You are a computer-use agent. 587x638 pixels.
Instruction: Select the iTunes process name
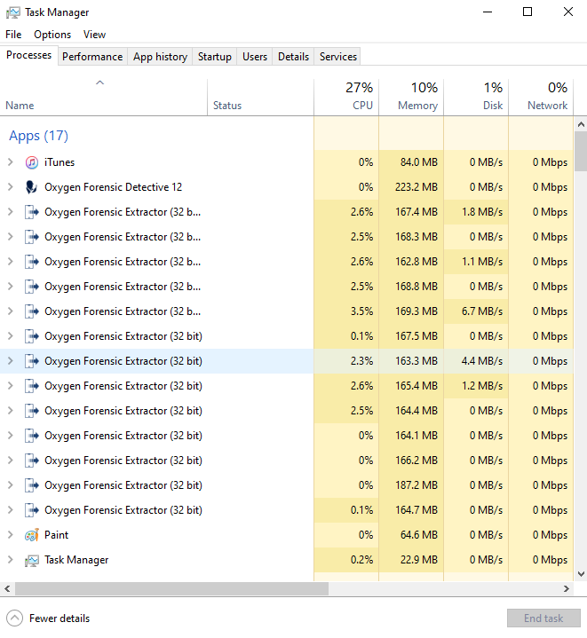59,162
